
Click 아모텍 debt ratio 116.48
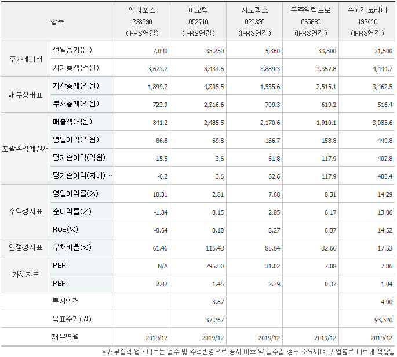[x=214, y=249]
